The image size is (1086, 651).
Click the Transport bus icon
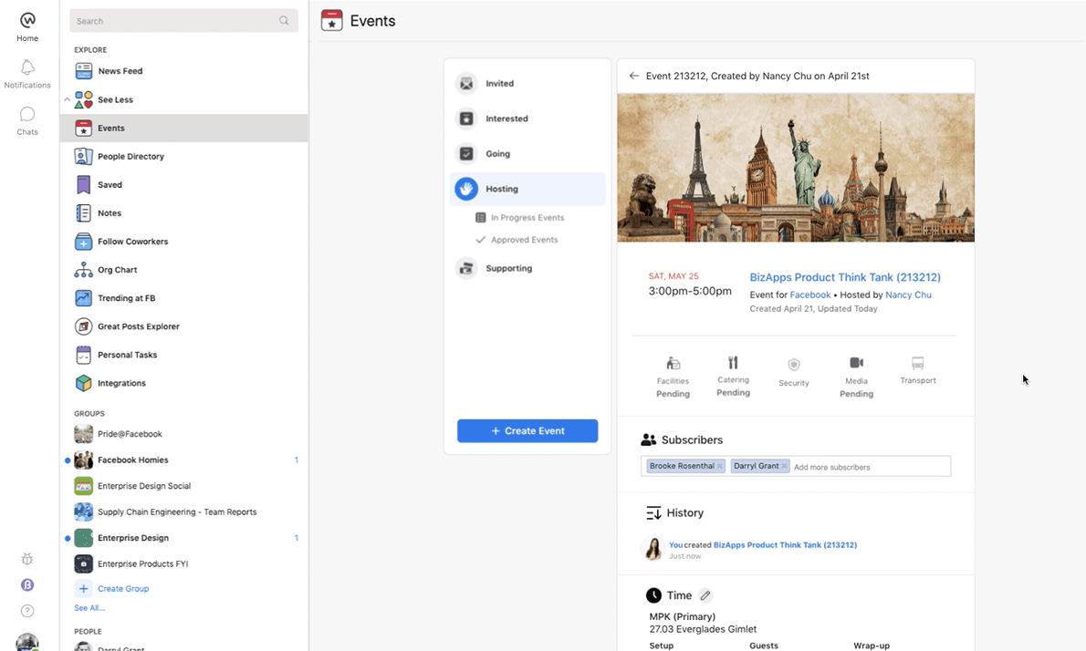(x=918, y=363)
